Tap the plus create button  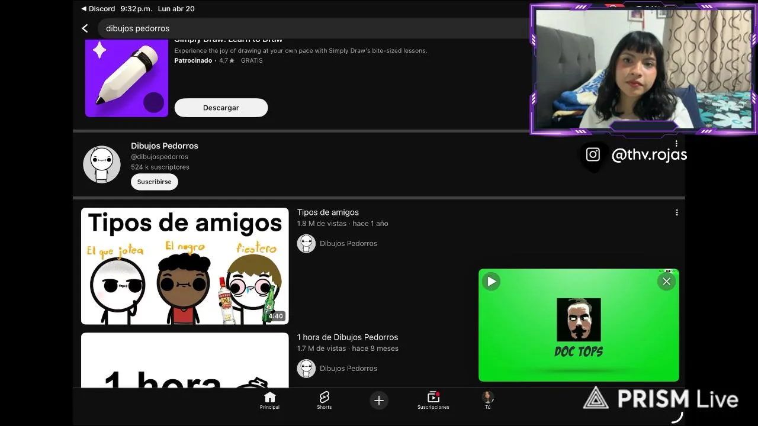point(379,401)
